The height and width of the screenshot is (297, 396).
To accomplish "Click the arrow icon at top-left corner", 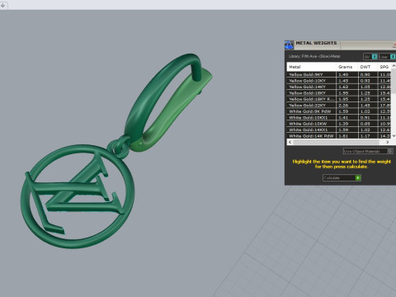I will click(x=3, y=5).
